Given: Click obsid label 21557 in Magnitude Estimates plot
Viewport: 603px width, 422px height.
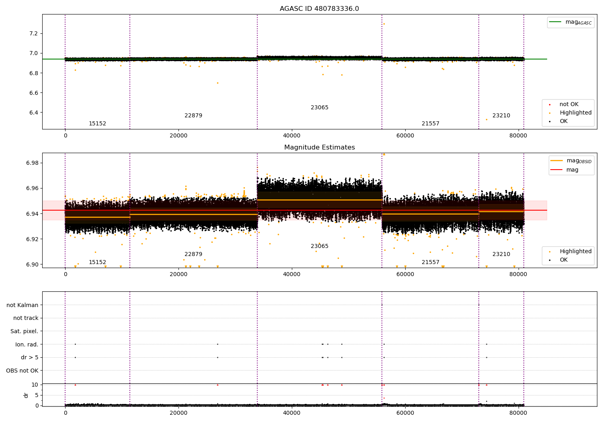Looking at the screenshot, I should tap(431, 262).
